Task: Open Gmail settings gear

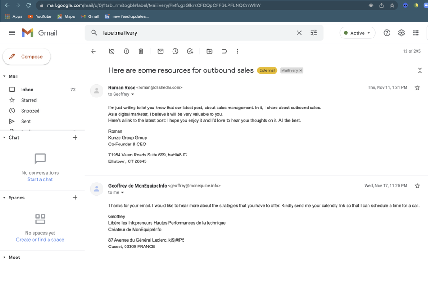Action: click(x=401, y=32)
